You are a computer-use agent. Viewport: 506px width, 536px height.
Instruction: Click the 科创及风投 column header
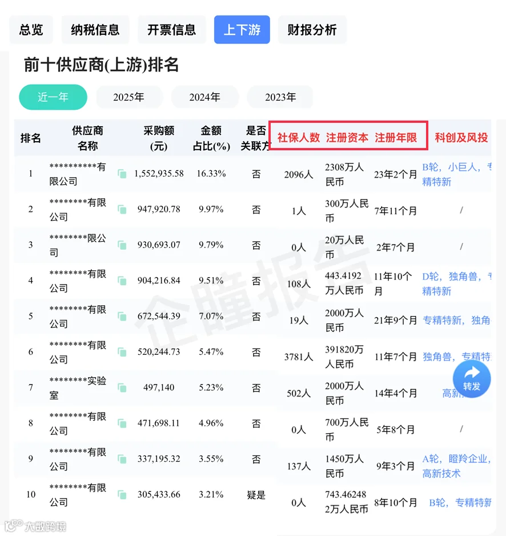[x=461, y=138]
